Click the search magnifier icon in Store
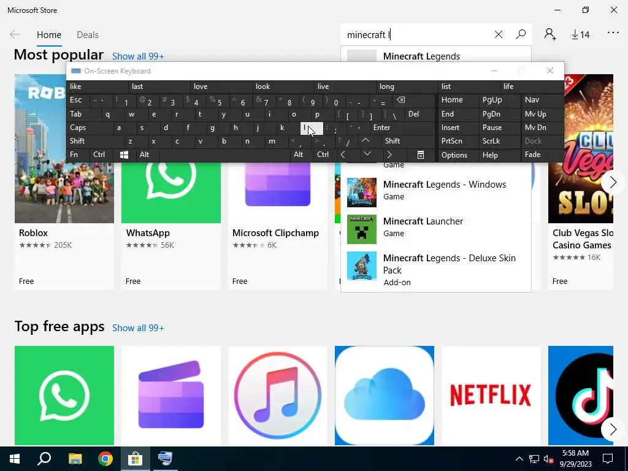 pyautogui.click(x=521, y=34)
